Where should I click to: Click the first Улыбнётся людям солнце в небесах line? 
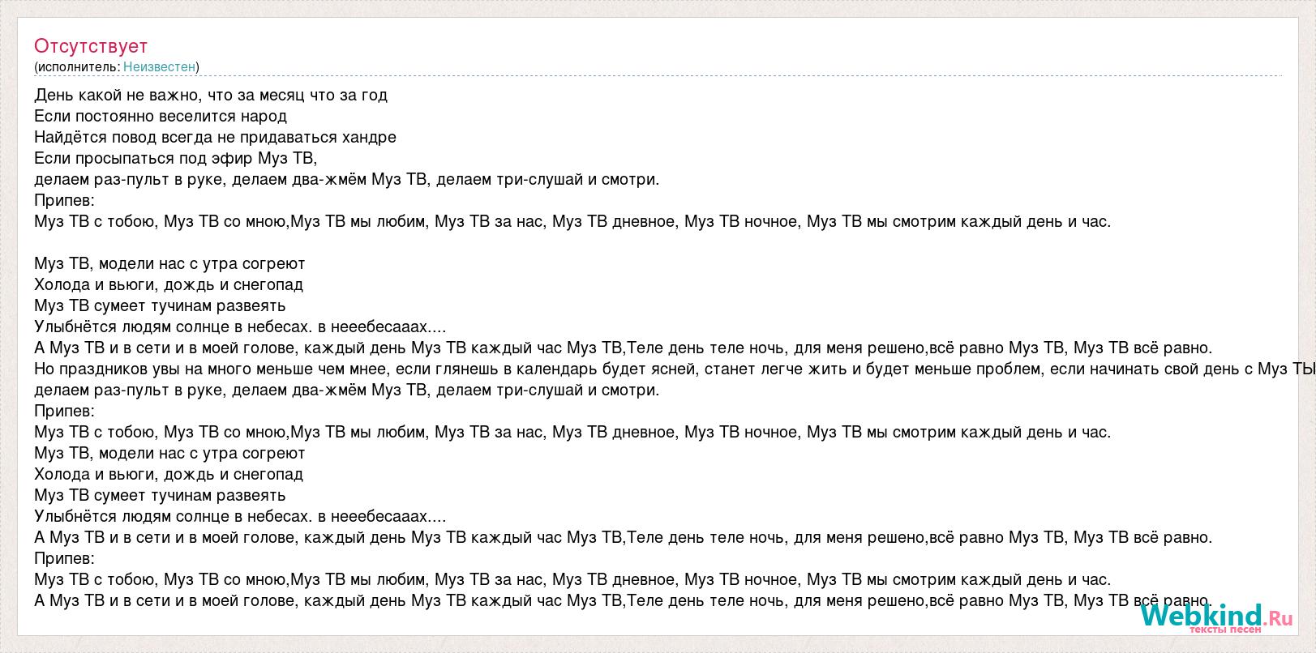pyautogui.click(x=240, y=326)
